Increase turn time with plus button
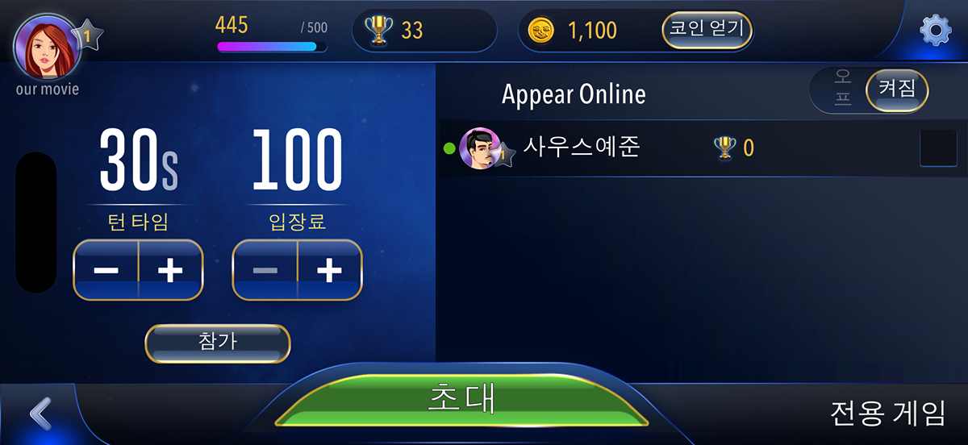This screenshot has width=968, height=445. pos(170,270)
